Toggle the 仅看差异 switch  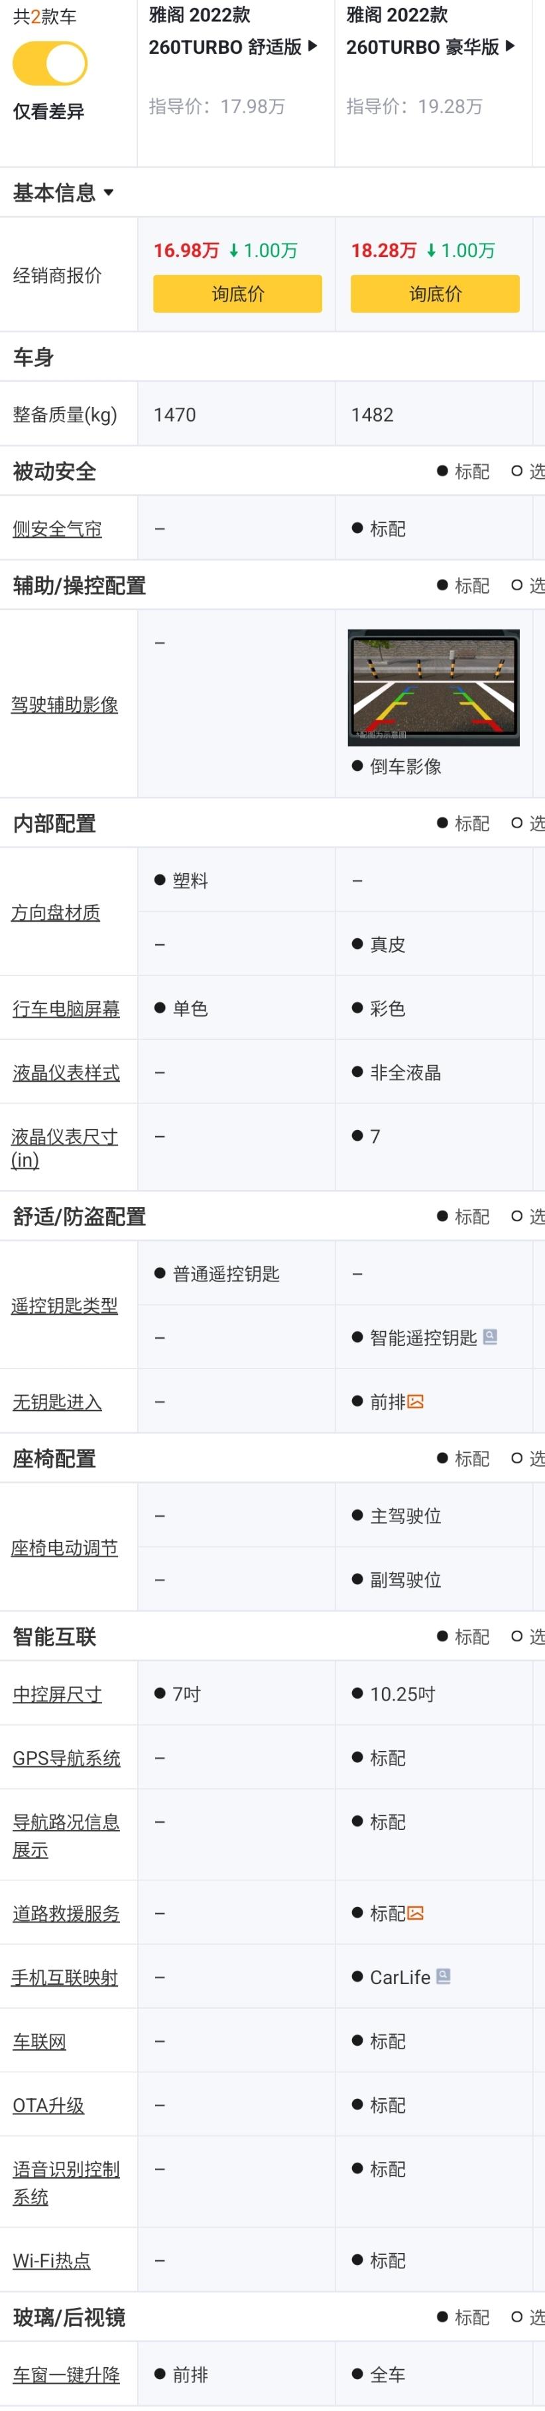pos(50,64)
